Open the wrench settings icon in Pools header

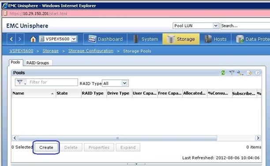pyautogui.click(x=240, y=73)
